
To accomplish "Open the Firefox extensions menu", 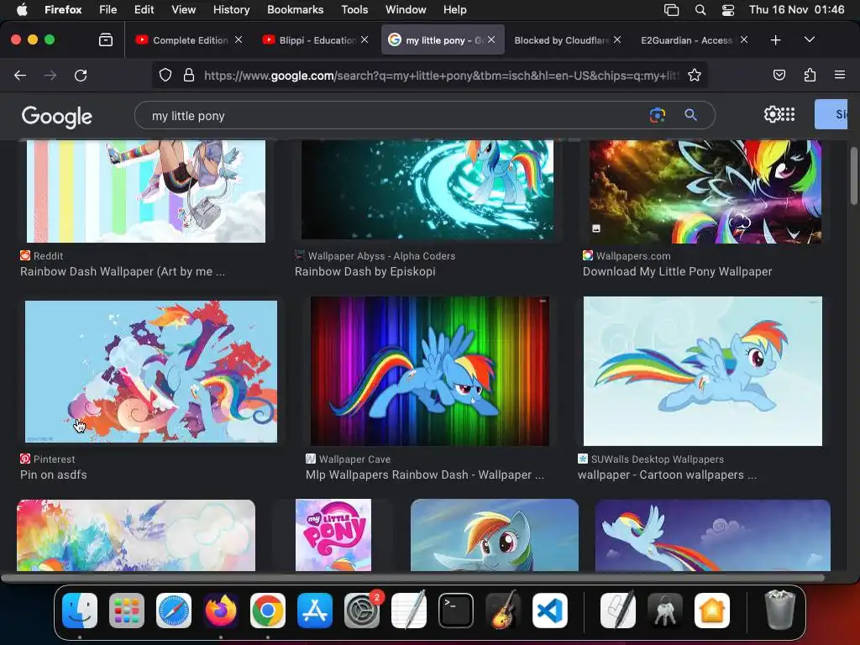I will tap(810, 75).
